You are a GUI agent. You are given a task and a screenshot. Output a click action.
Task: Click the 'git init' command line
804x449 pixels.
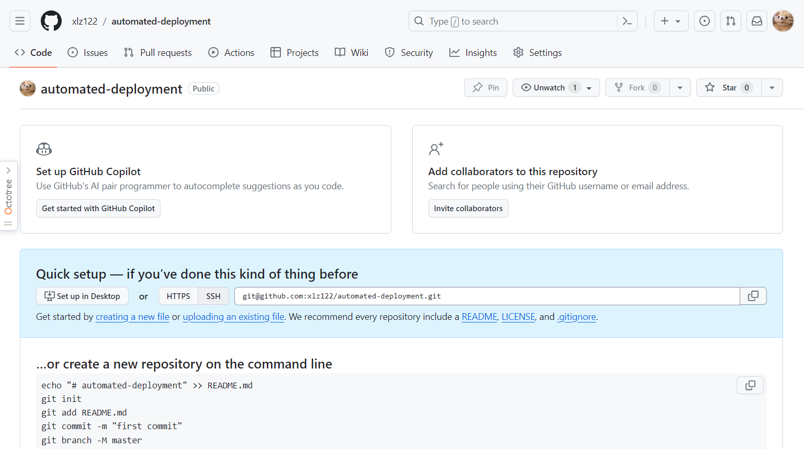61,399
